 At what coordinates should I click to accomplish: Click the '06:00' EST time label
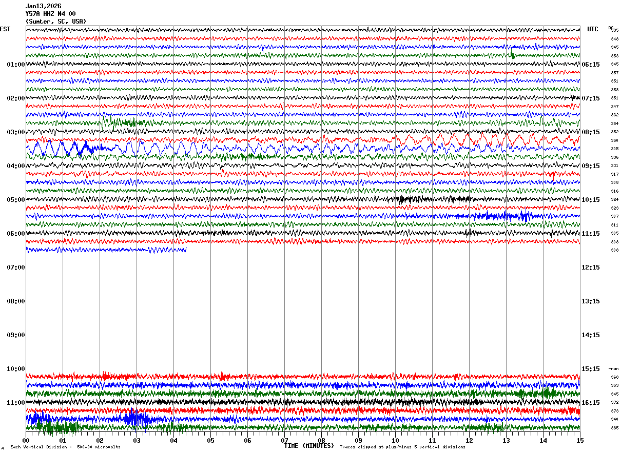pyautogui.click(x=16, y=234)
